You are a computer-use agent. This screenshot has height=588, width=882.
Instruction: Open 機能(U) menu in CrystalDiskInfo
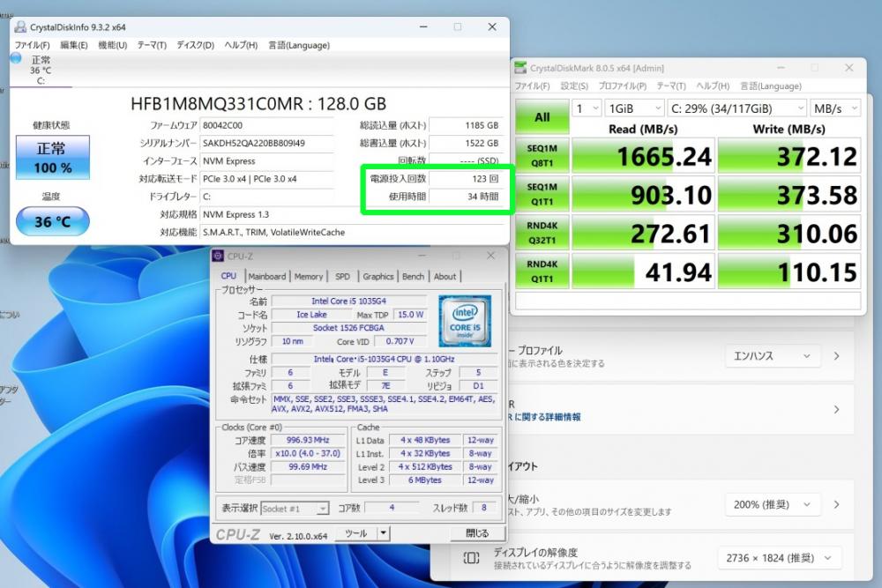(113, 45)
